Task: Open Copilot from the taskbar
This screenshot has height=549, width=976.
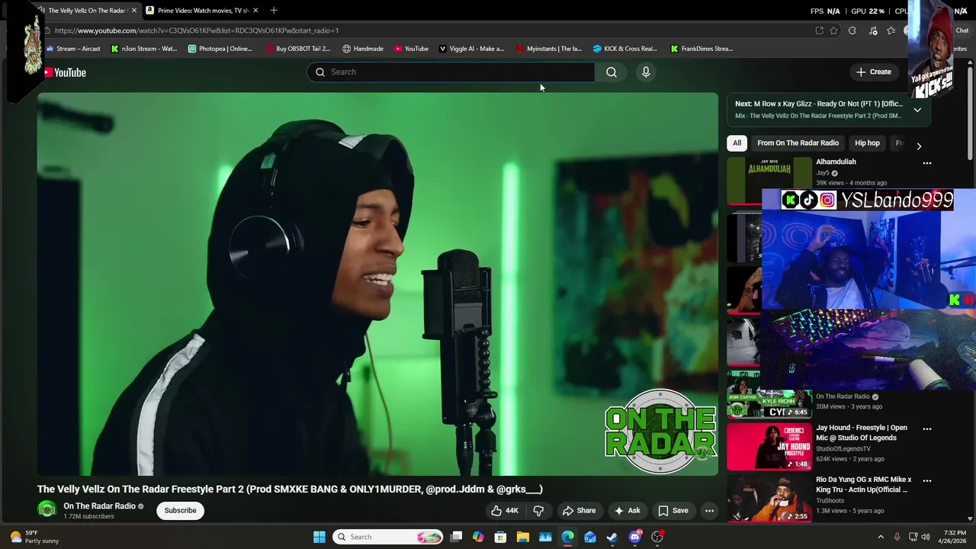Action: (478, 537)
